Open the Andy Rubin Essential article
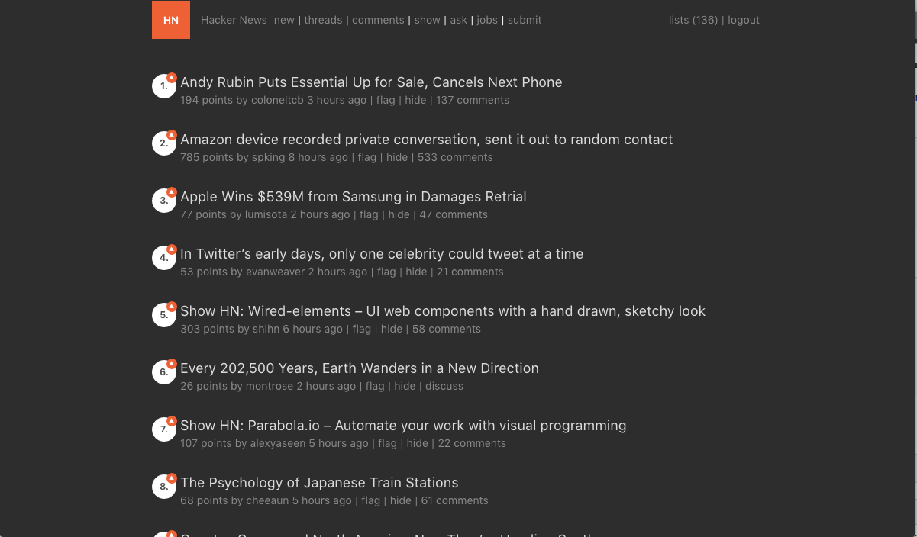Screen dimensions: 917x537 [x=371, y=82]
